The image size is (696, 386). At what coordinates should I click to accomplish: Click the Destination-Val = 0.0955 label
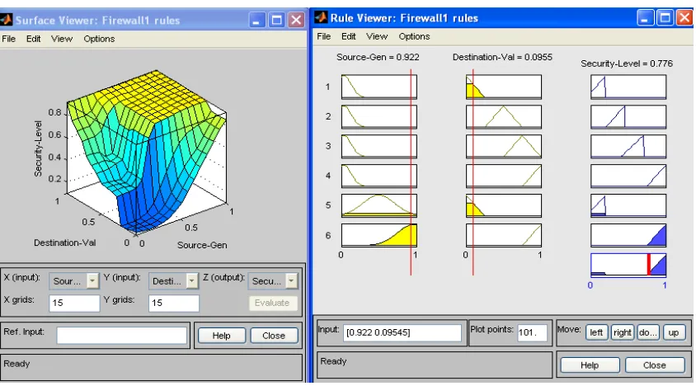click(502, 57)
